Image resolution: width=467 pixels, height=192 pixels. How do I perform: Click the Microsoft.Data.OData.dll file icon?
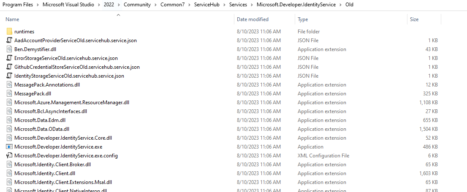coord(9,129)
